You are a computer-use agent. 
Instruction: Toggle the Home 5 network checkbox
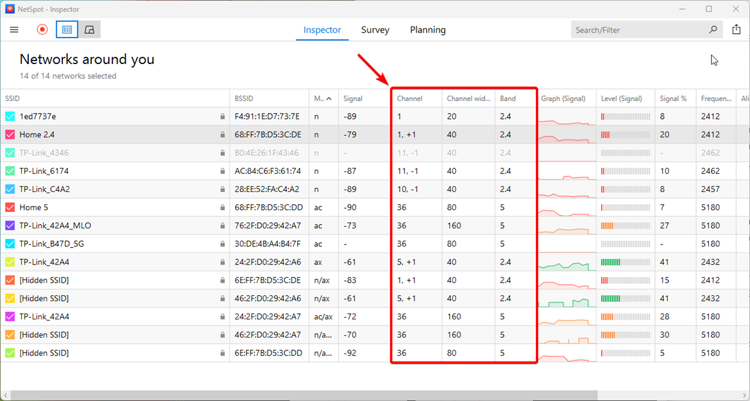10,207
